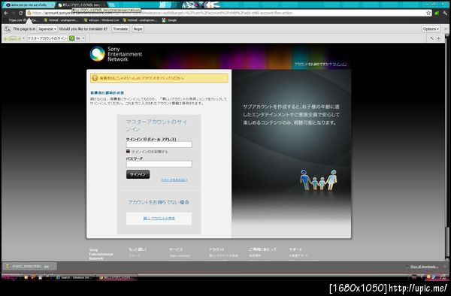Open the wrench settings menu
The height and width of the screenshot is (296, 451).
point(445,13)
